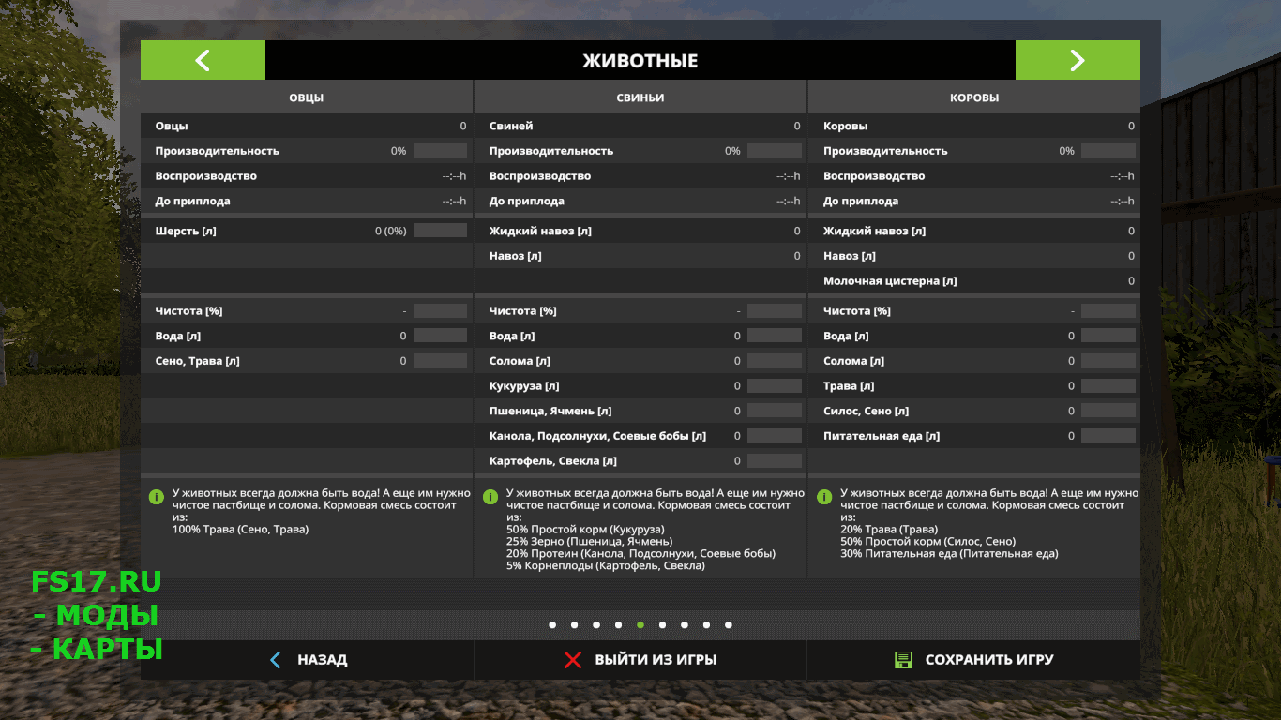Click pigs Производительность progress bar

(x=775, y=151)
